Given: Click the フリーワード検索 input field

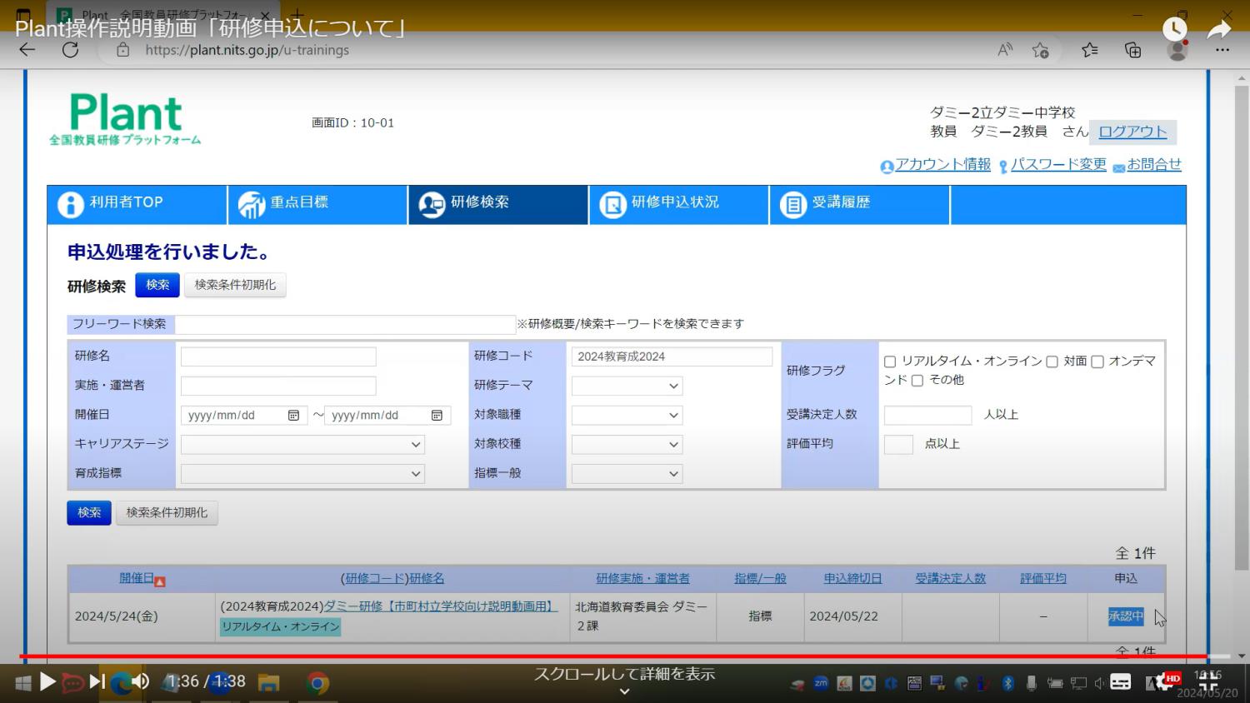Looking at the screenshot, I should click(346, 324).
